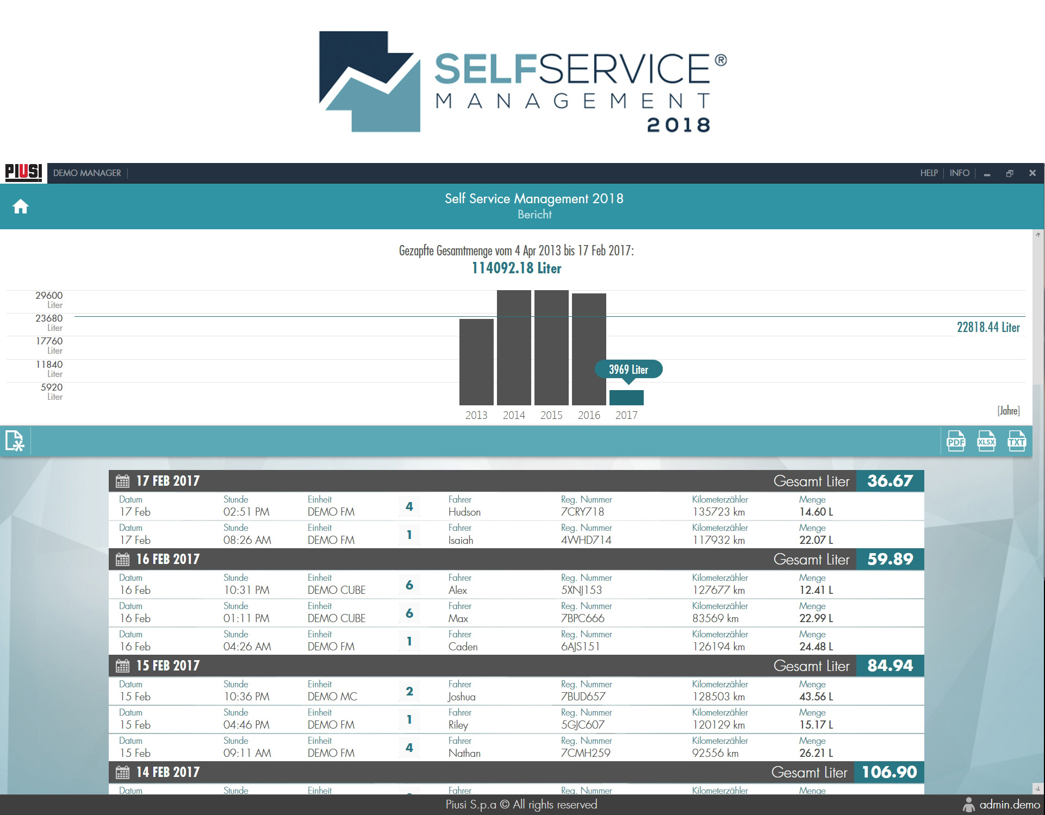The width and height of the screenshot is (1045, 815).
Task: Click registration number 4WHD714
Action: point(586,540)
